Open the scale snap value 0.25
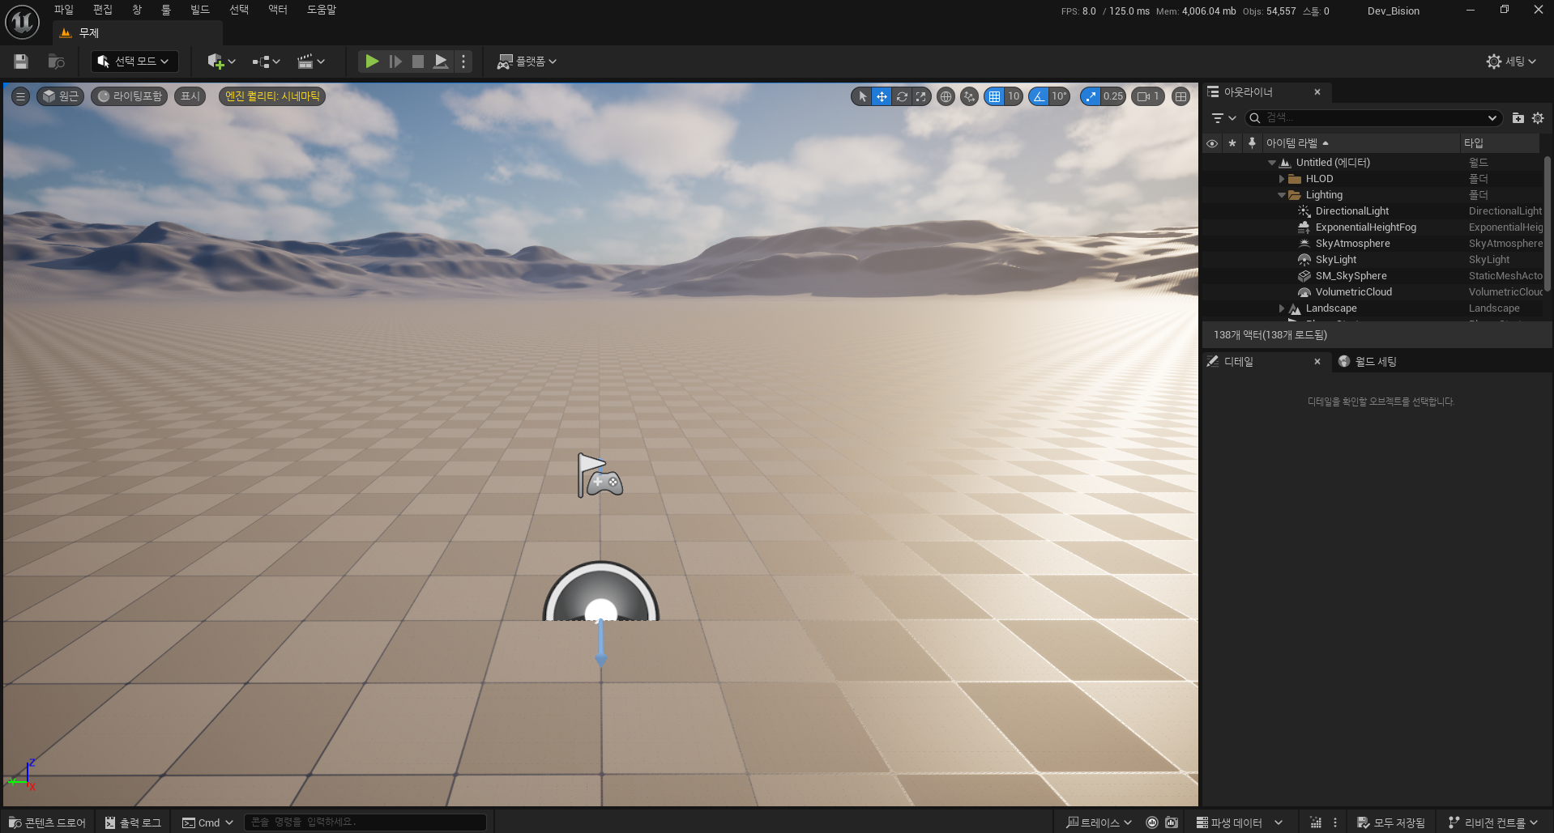Image resolution: width=1554 pixels, height=833 pixels. click(1113, 96)
